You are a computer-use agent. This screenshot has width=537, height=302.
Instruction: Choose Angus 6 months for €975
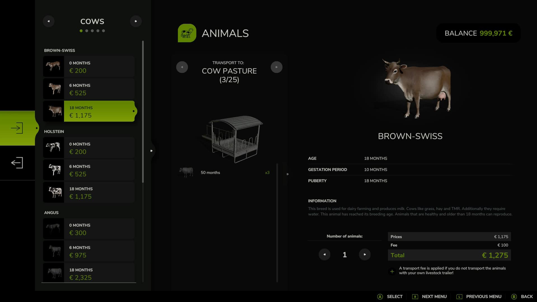coord(89,251)
